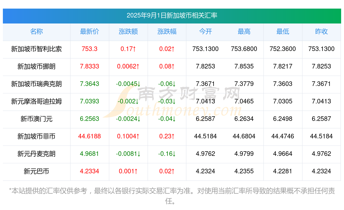Viewport: 344px width, 210px height.
Task: Click the 今开 column header
Action: click(206, 32)
